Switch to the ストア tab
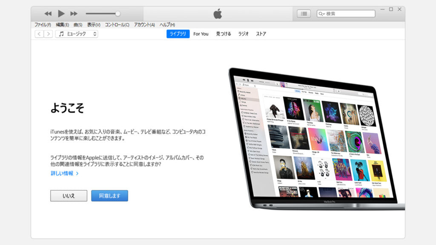Viewport: 436px width, 245px height. pyautogui.click(x=261, y=34)
